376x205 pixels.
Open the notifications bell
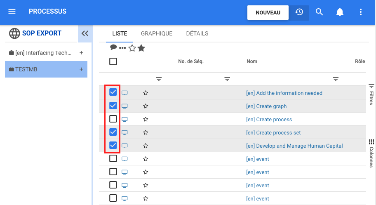pyautogui.click(x=340, y=12)
